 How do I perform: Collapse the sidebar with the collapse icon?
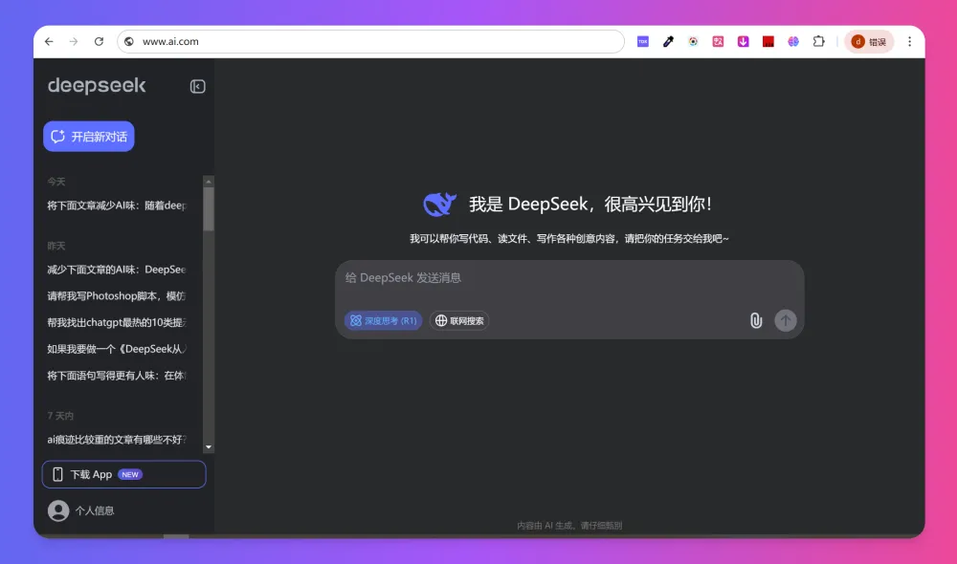(196, 86)
